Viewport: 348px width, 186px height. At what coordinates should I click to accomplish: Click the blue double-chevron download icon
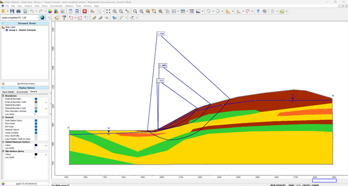click(x=258, y=11)
